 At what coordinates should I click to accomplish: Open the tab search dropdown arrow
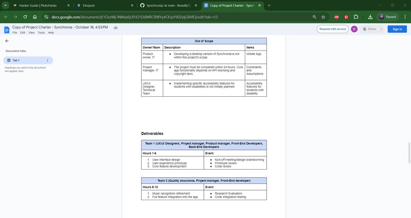[x=5, y=5]
